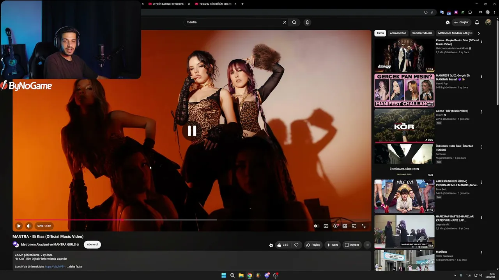Open options menu for Ati242 - Kör
Screen dimensions: 499x280
(x=481, y=112)
